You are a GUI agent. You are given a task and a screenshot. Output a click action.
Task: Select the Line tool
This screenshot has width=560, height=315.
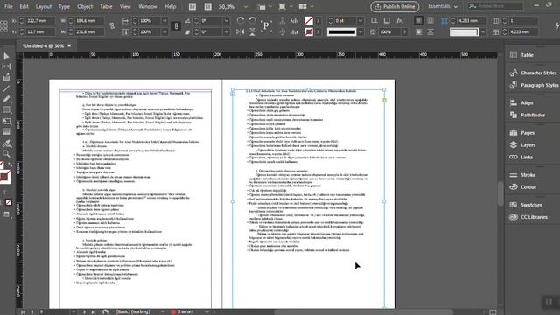point(6,88)
